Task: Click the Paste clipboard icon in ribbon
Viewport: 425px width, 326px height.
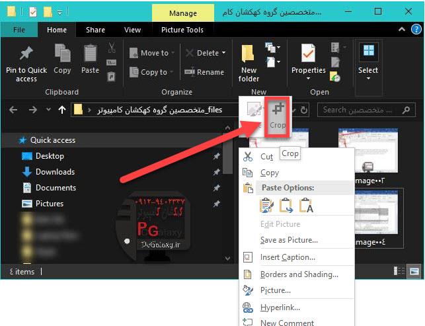Action: [x=91, y=54]
